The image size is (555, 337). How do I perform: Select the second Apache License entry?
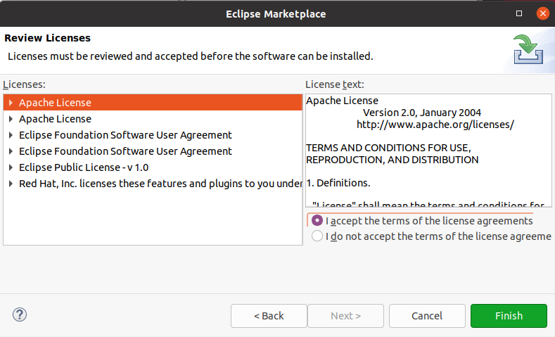pos(55,119)
